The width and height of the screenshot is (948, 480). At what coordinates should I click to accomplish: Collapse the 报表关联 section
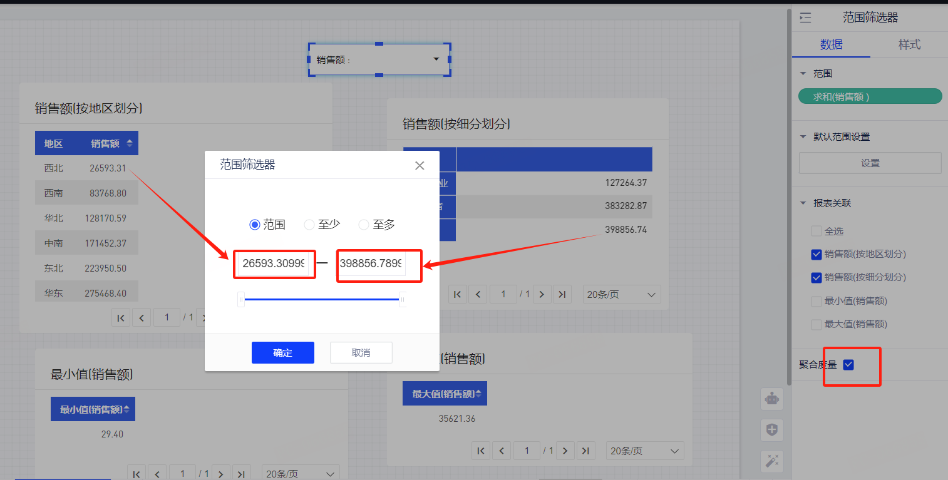click(x=803, y=203)
